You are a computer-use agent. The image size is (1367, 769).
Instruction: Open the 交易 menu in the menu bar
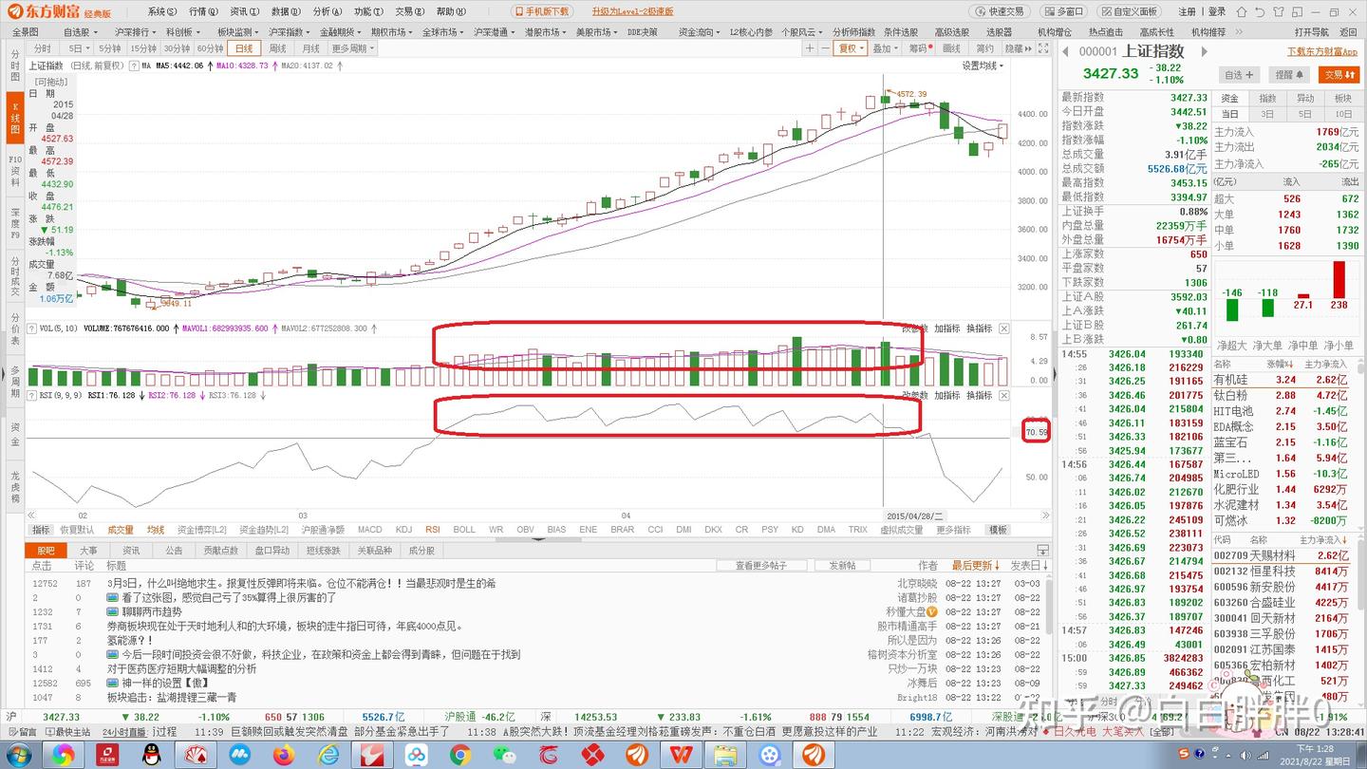click(x=409, y=11)
